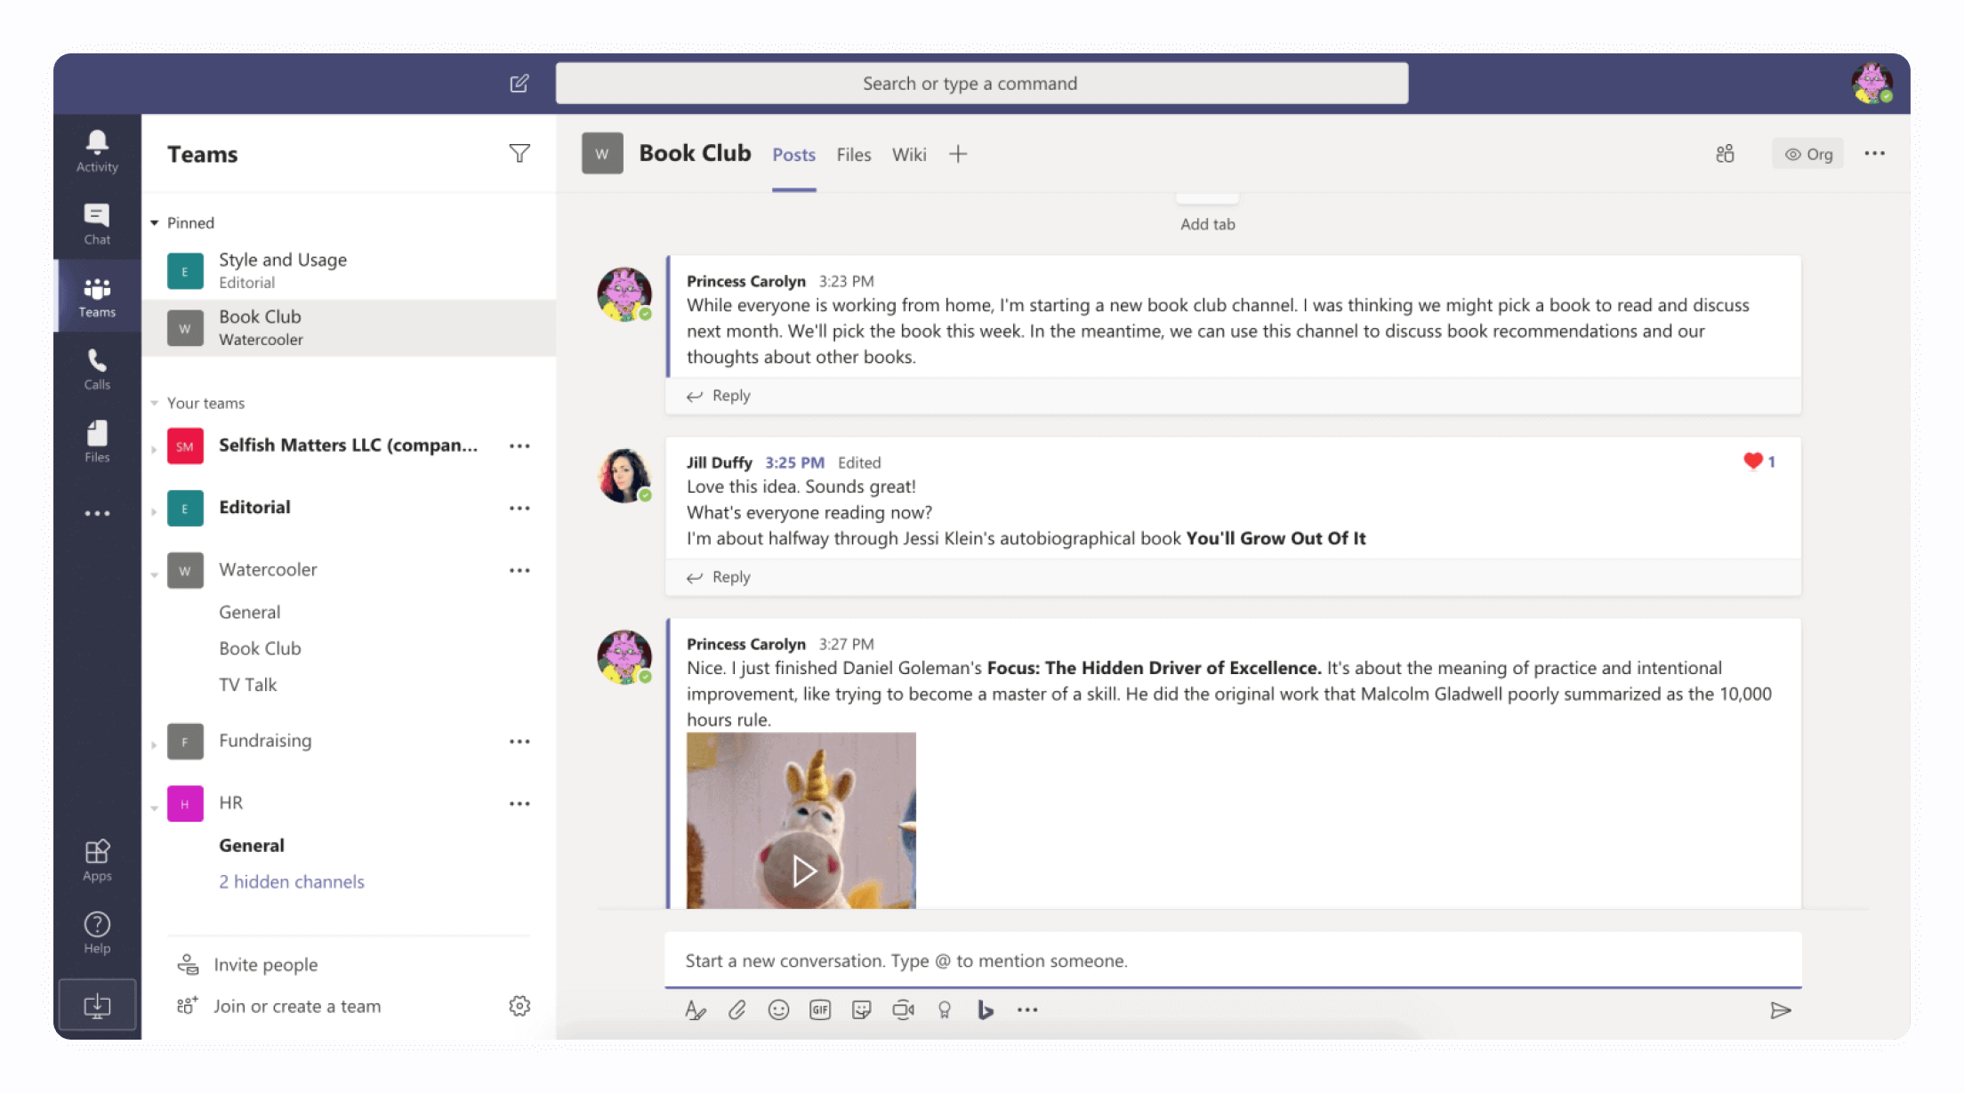Open pinned Book Club Watercooler channel

349,327
